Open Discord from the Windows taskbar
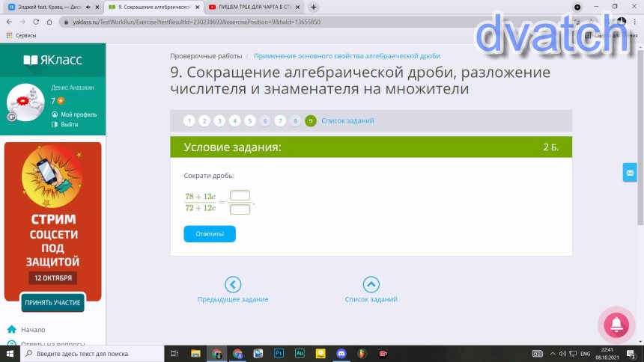This screenshot has width=644, height=362. tap(341, 353)
